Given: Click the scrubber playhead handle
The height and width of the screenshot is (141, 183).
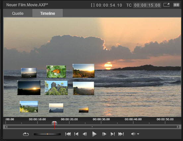Looking at the screenshot, I should coord(54,123).
